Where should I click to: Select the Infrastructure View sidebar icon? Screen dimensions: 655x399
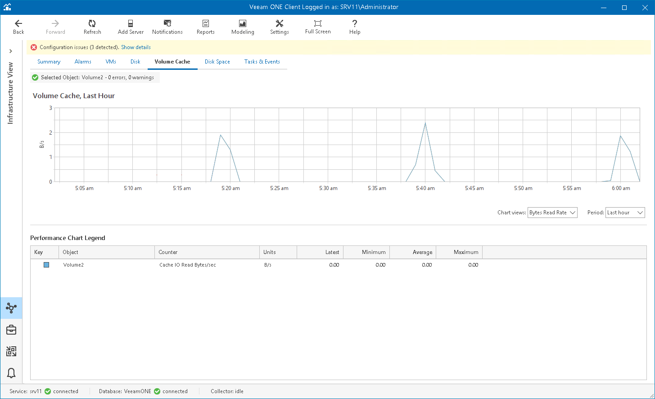pyautogui.click(x=11, y=308)
